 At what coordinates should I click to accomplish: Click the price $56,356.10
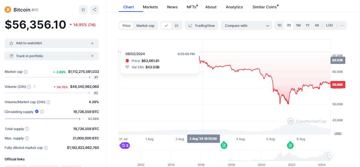[x=35, y=25]
